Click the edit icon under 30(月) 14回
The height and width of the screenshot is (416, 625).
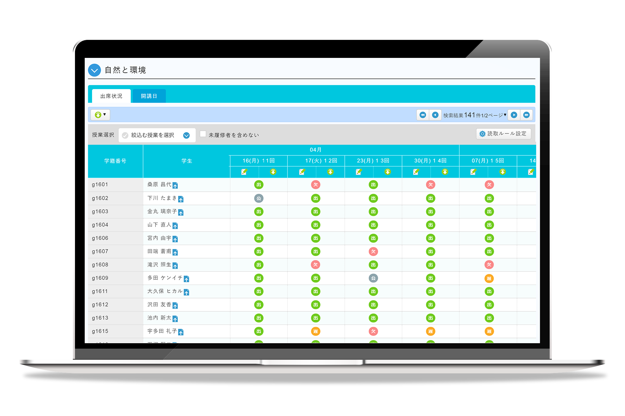[x=416, y=172]
